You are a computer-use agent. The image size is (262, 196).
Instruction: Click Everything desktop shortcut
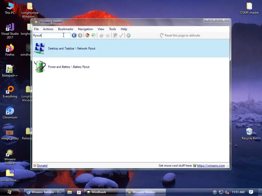click(x=10, y=92)
